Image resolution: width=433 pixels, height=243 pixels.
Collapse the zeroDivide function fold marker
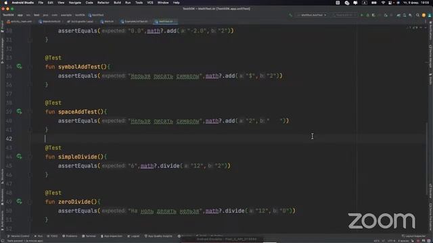(x=30, y=202)
